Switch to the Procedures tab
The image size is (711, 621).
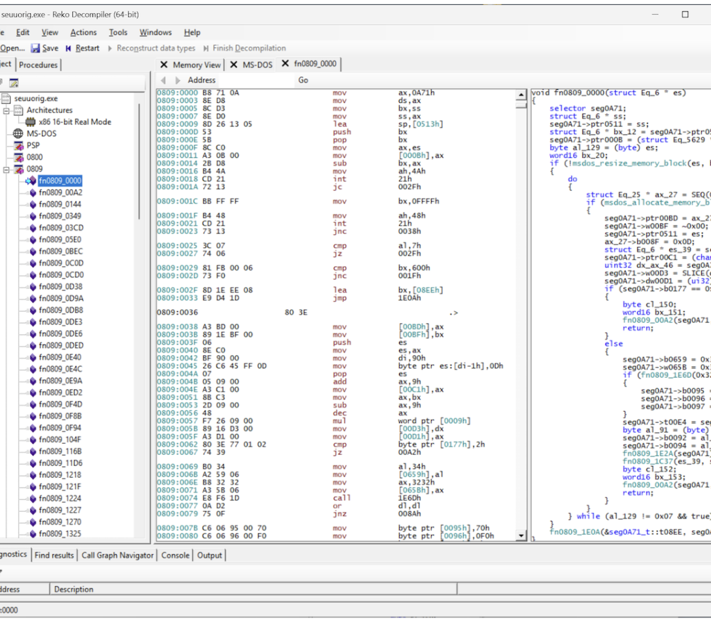click(x=38, y=65)
